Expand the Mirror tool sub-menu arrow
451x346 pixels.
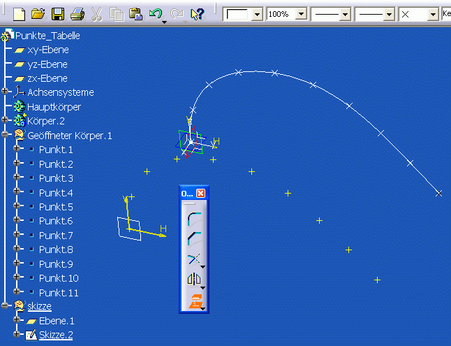(x=202, y=288)
